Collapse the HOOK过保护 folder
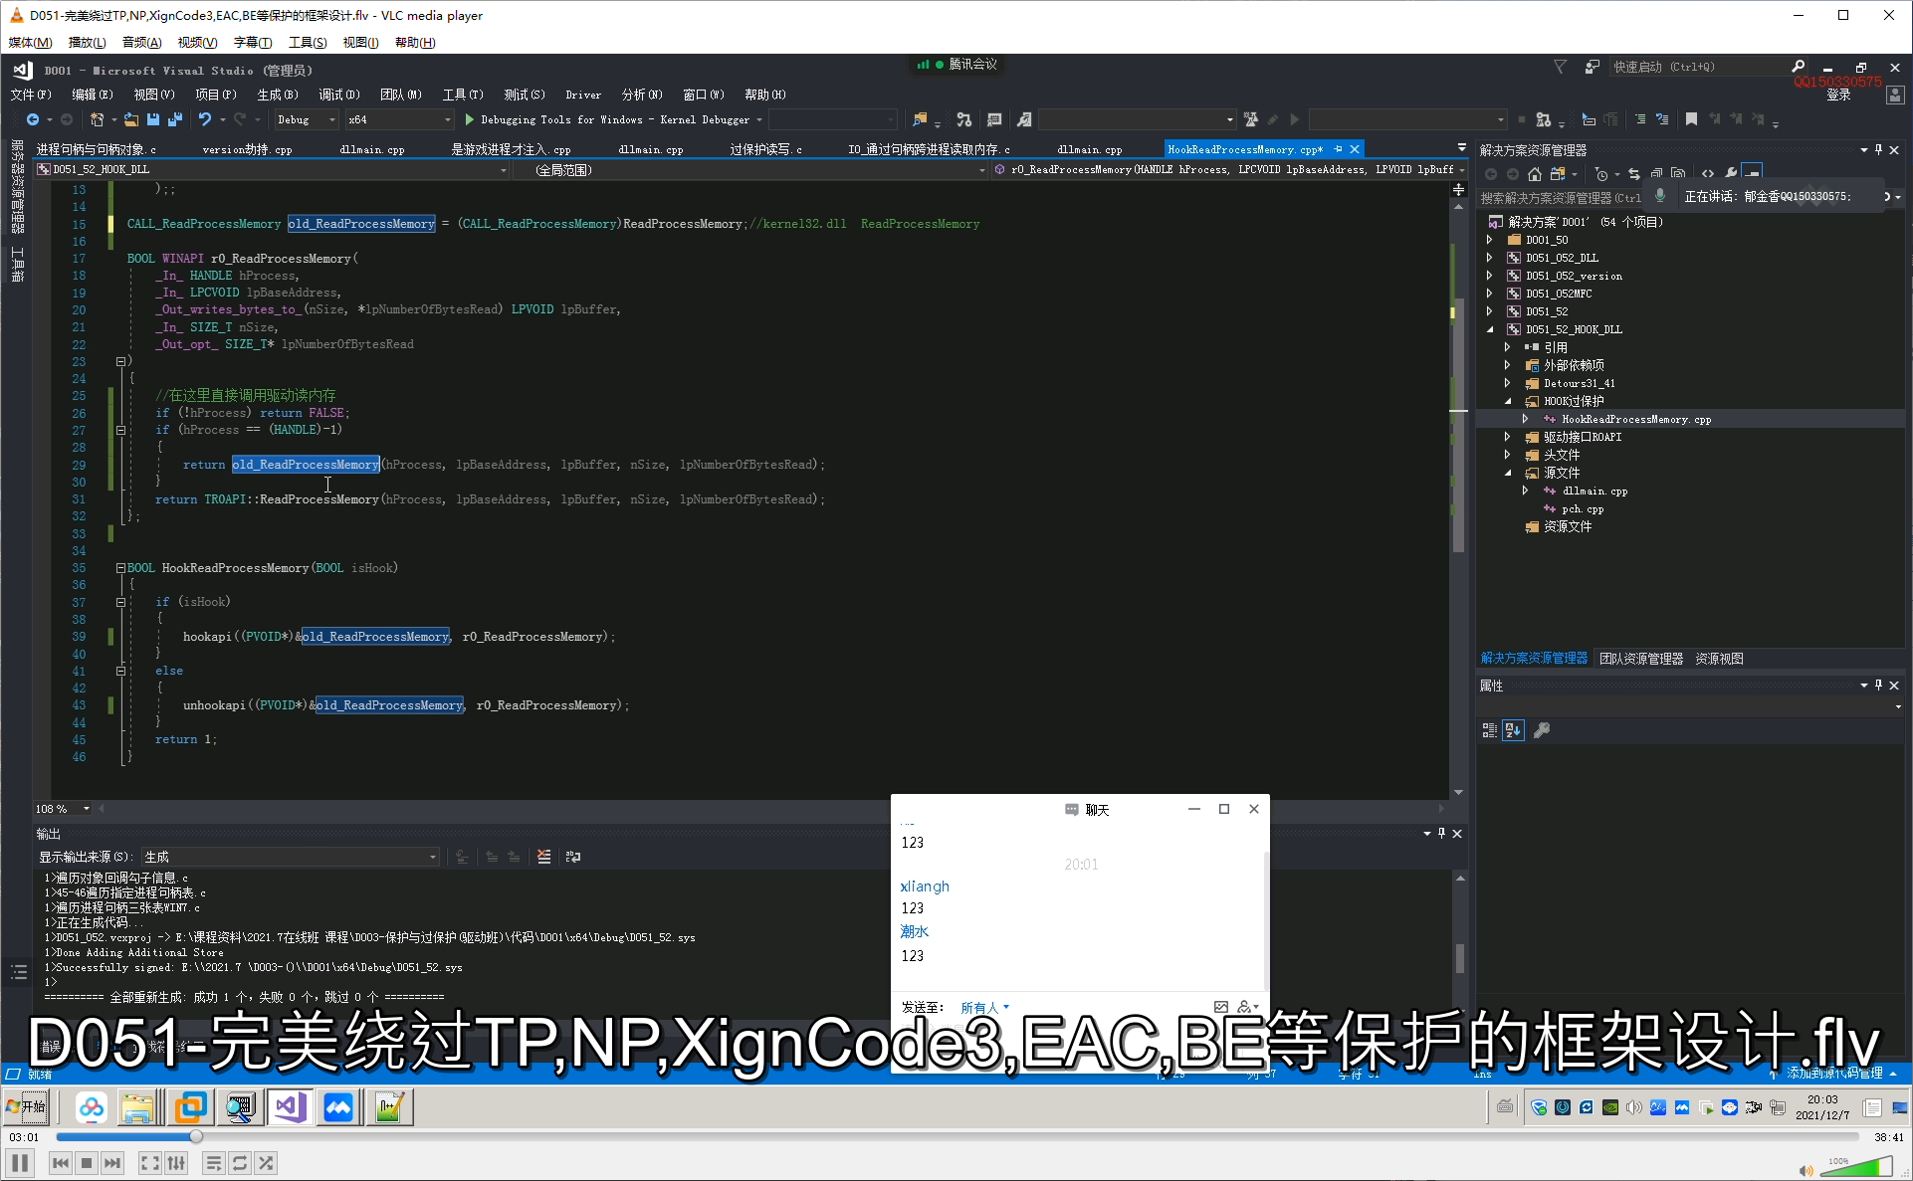 tap(1508, 401)
